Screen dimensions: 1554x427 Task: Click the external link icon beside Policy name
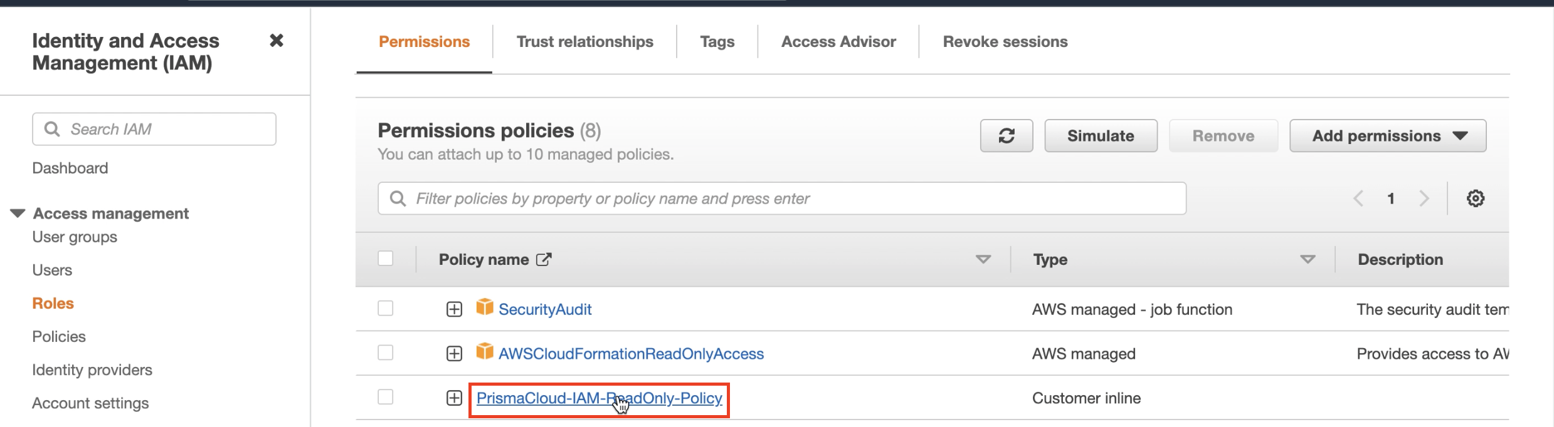pos(544,259)
